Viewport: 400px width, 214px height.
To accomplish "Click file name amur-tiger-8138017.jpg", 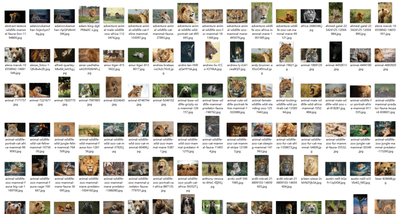I will coord(139,67).
